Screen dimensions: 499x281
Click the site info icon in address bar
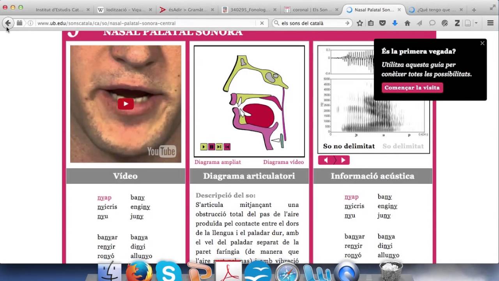[x=30, y=23]
